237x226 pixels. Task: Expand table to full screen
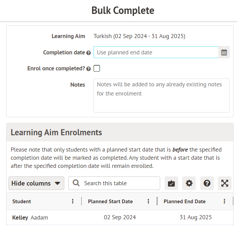point(225,183)
